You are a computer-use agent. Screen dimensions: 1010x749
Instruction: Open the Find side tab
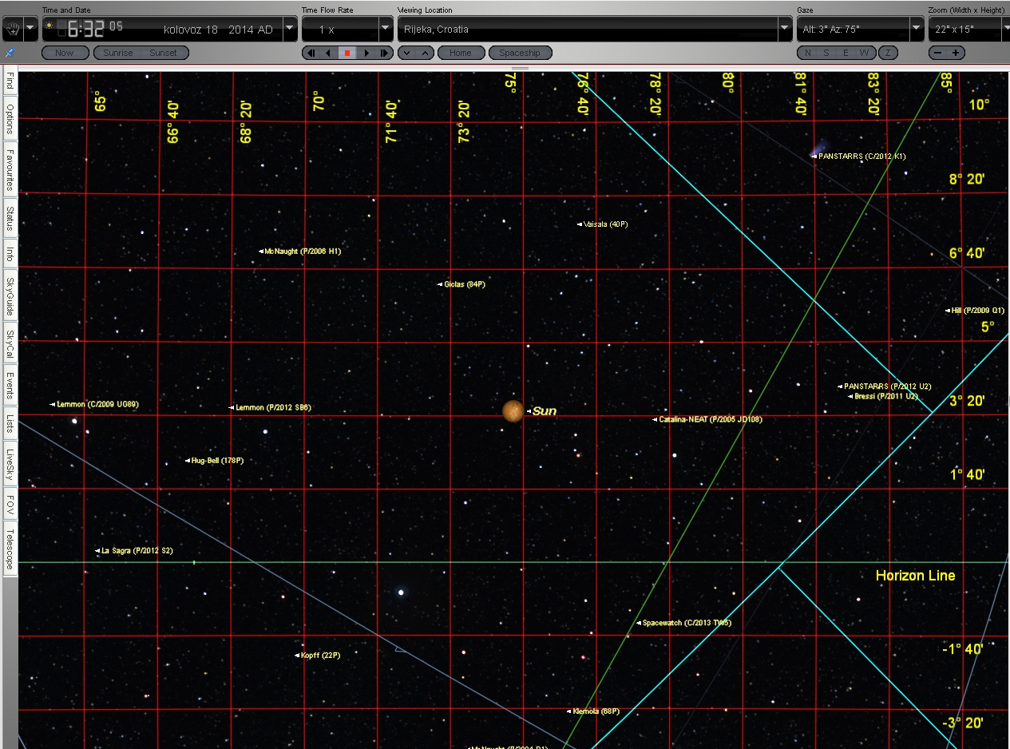point(10,82)
